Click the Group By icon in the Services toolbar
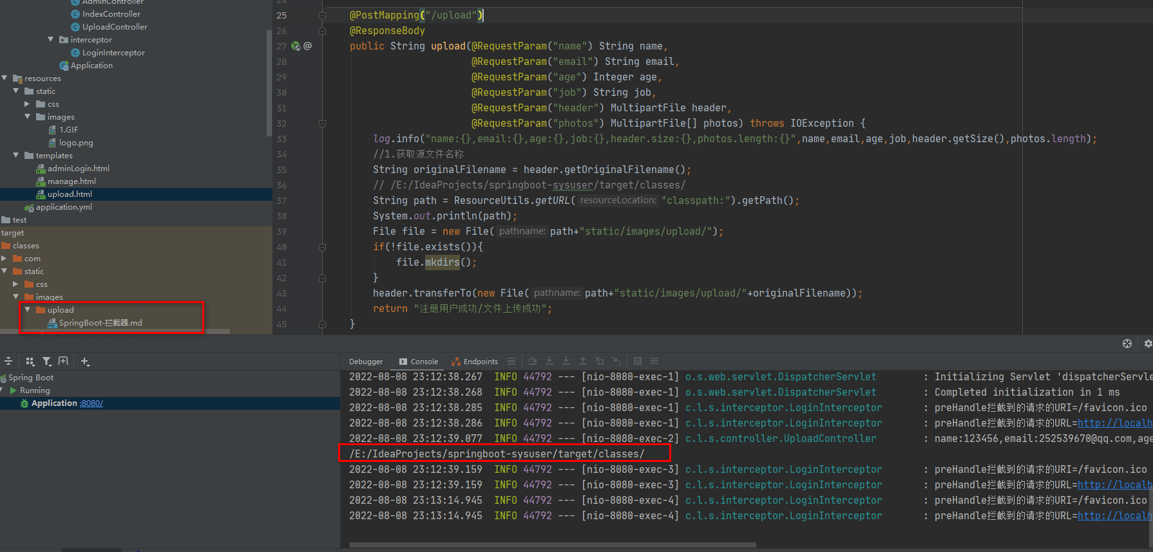 [x=30, y=362]
